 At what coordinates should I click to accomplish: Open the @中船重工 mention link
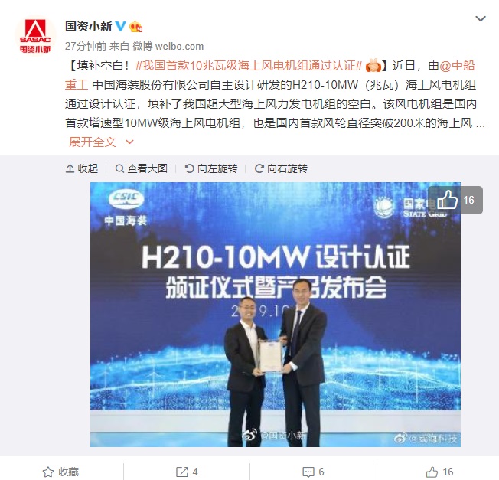tap(270, 76)
